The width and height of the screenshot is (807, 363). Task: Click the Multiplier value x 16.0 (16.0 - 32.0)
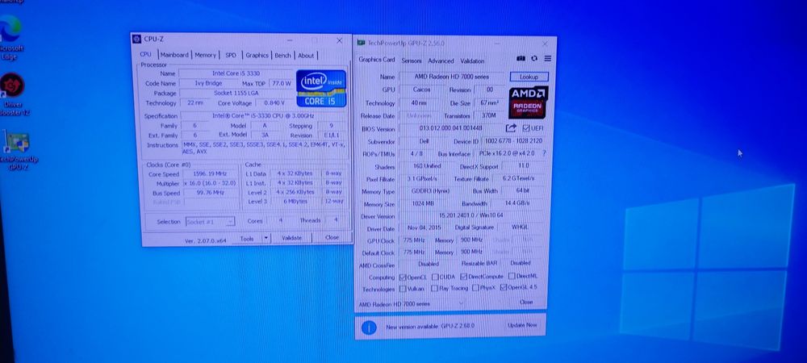point(211,184)
